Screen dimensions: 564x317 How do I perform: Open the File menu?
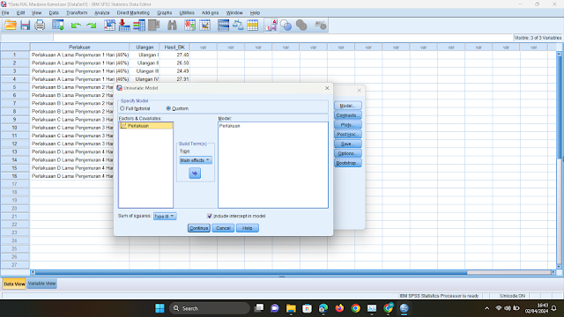[5, 12]
